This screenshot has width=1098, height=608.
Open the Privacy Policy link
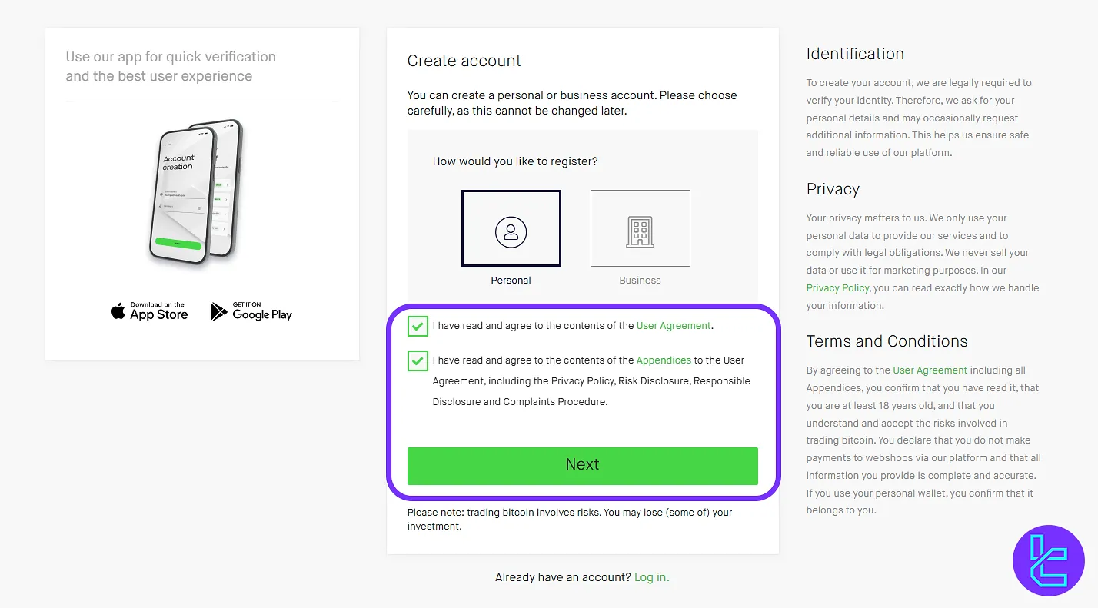point(837,287)
